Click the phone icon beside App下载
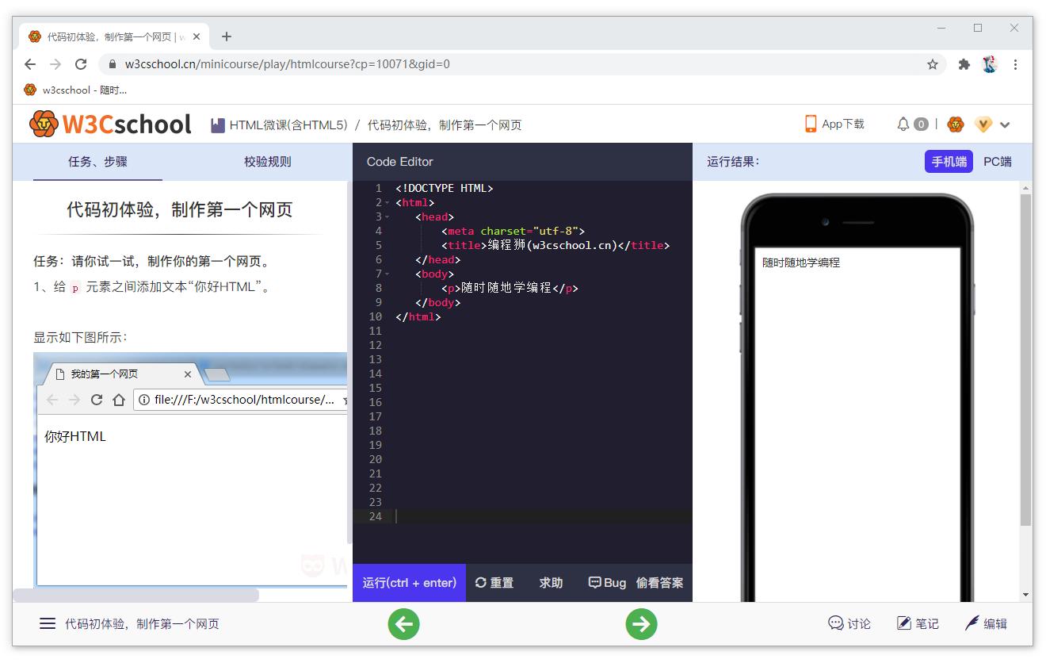This screenshot has width=1046, height=663. tap(810, 124)
